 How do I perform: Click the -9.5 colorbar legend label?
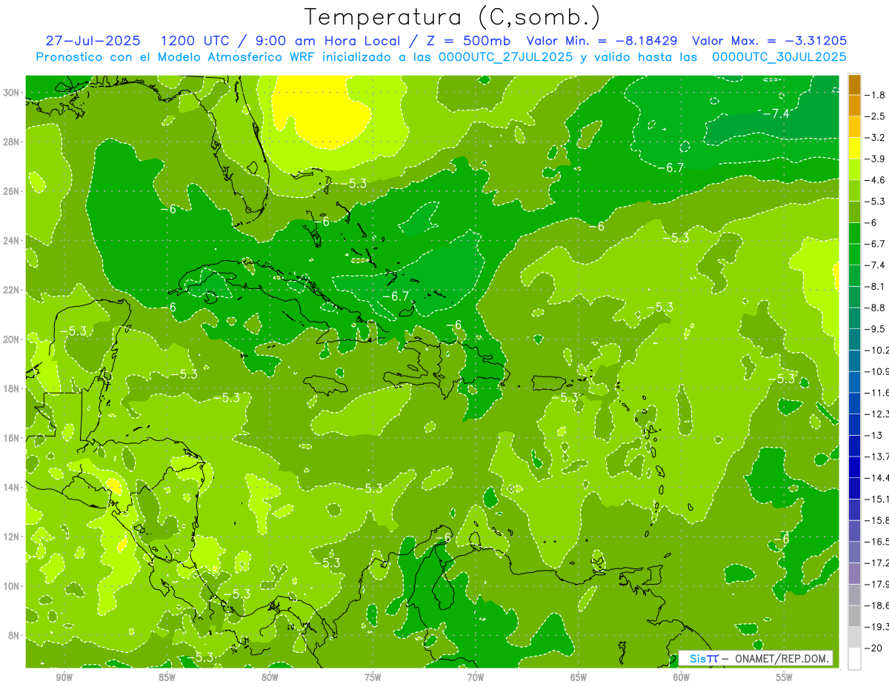[x=876, y=328]
